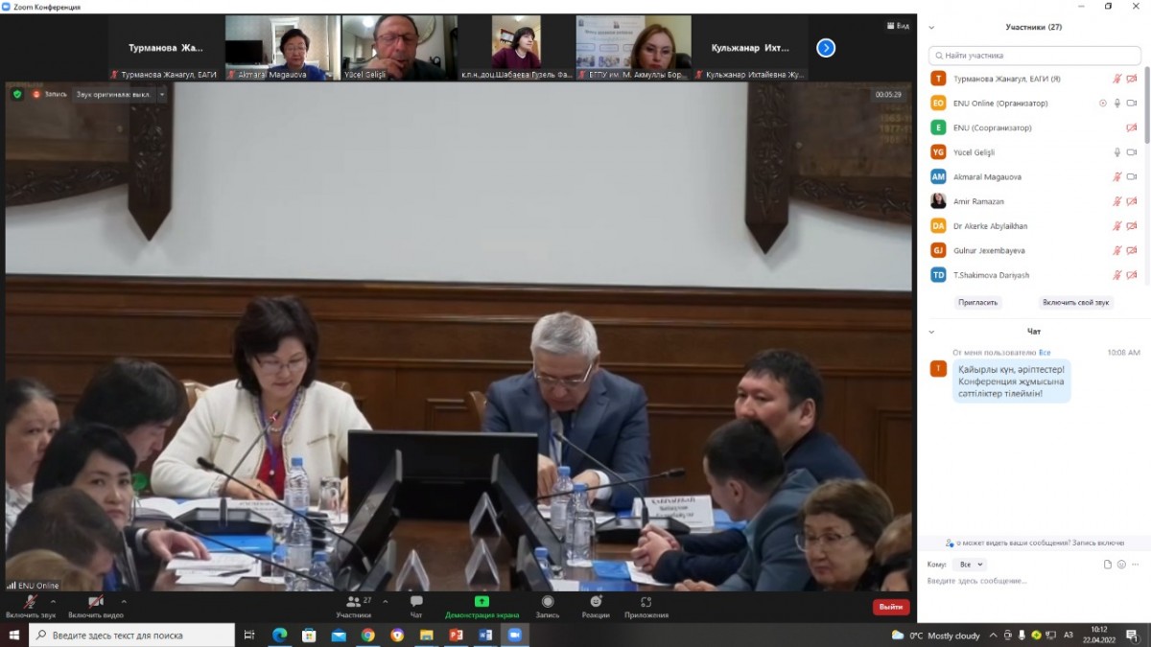Image resolution: width=1151 pixels, height=647 pixels.
Task: Show next video thumbnails with blue arrow
Action: tap(826, 48)
